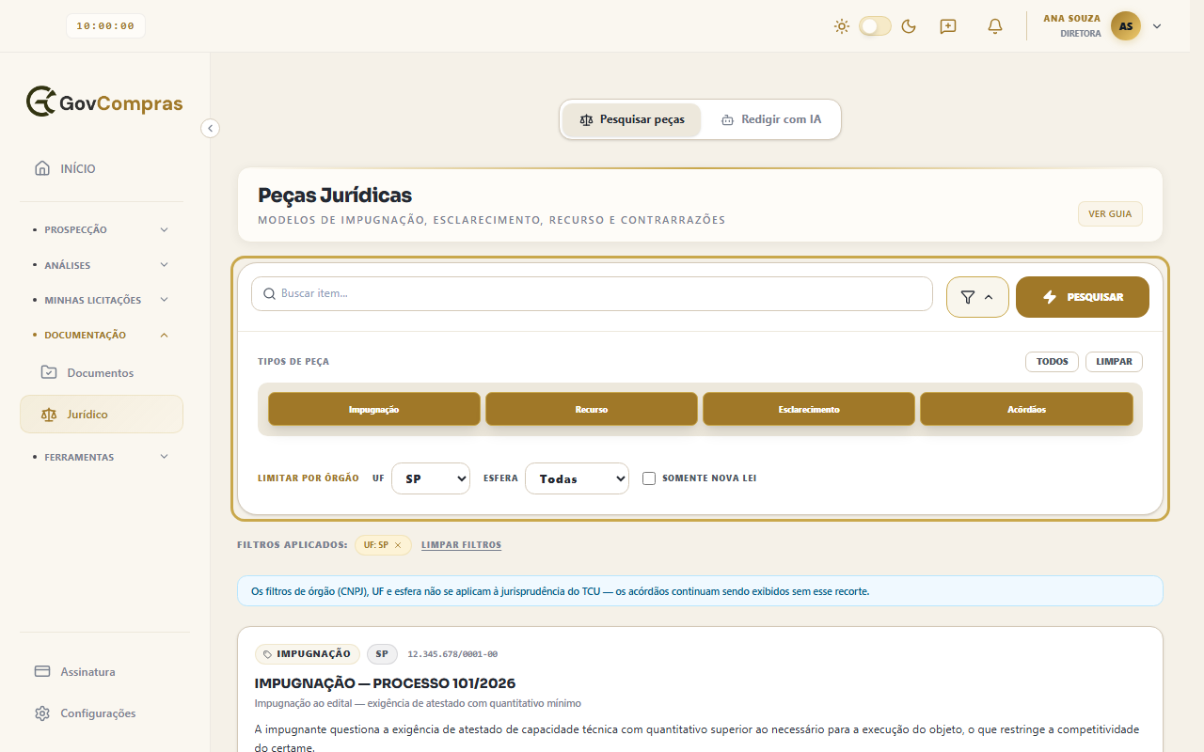Screen dimensions: 1204x752
Task: Click the moon dark-mode icon
Action: [909, 26]
